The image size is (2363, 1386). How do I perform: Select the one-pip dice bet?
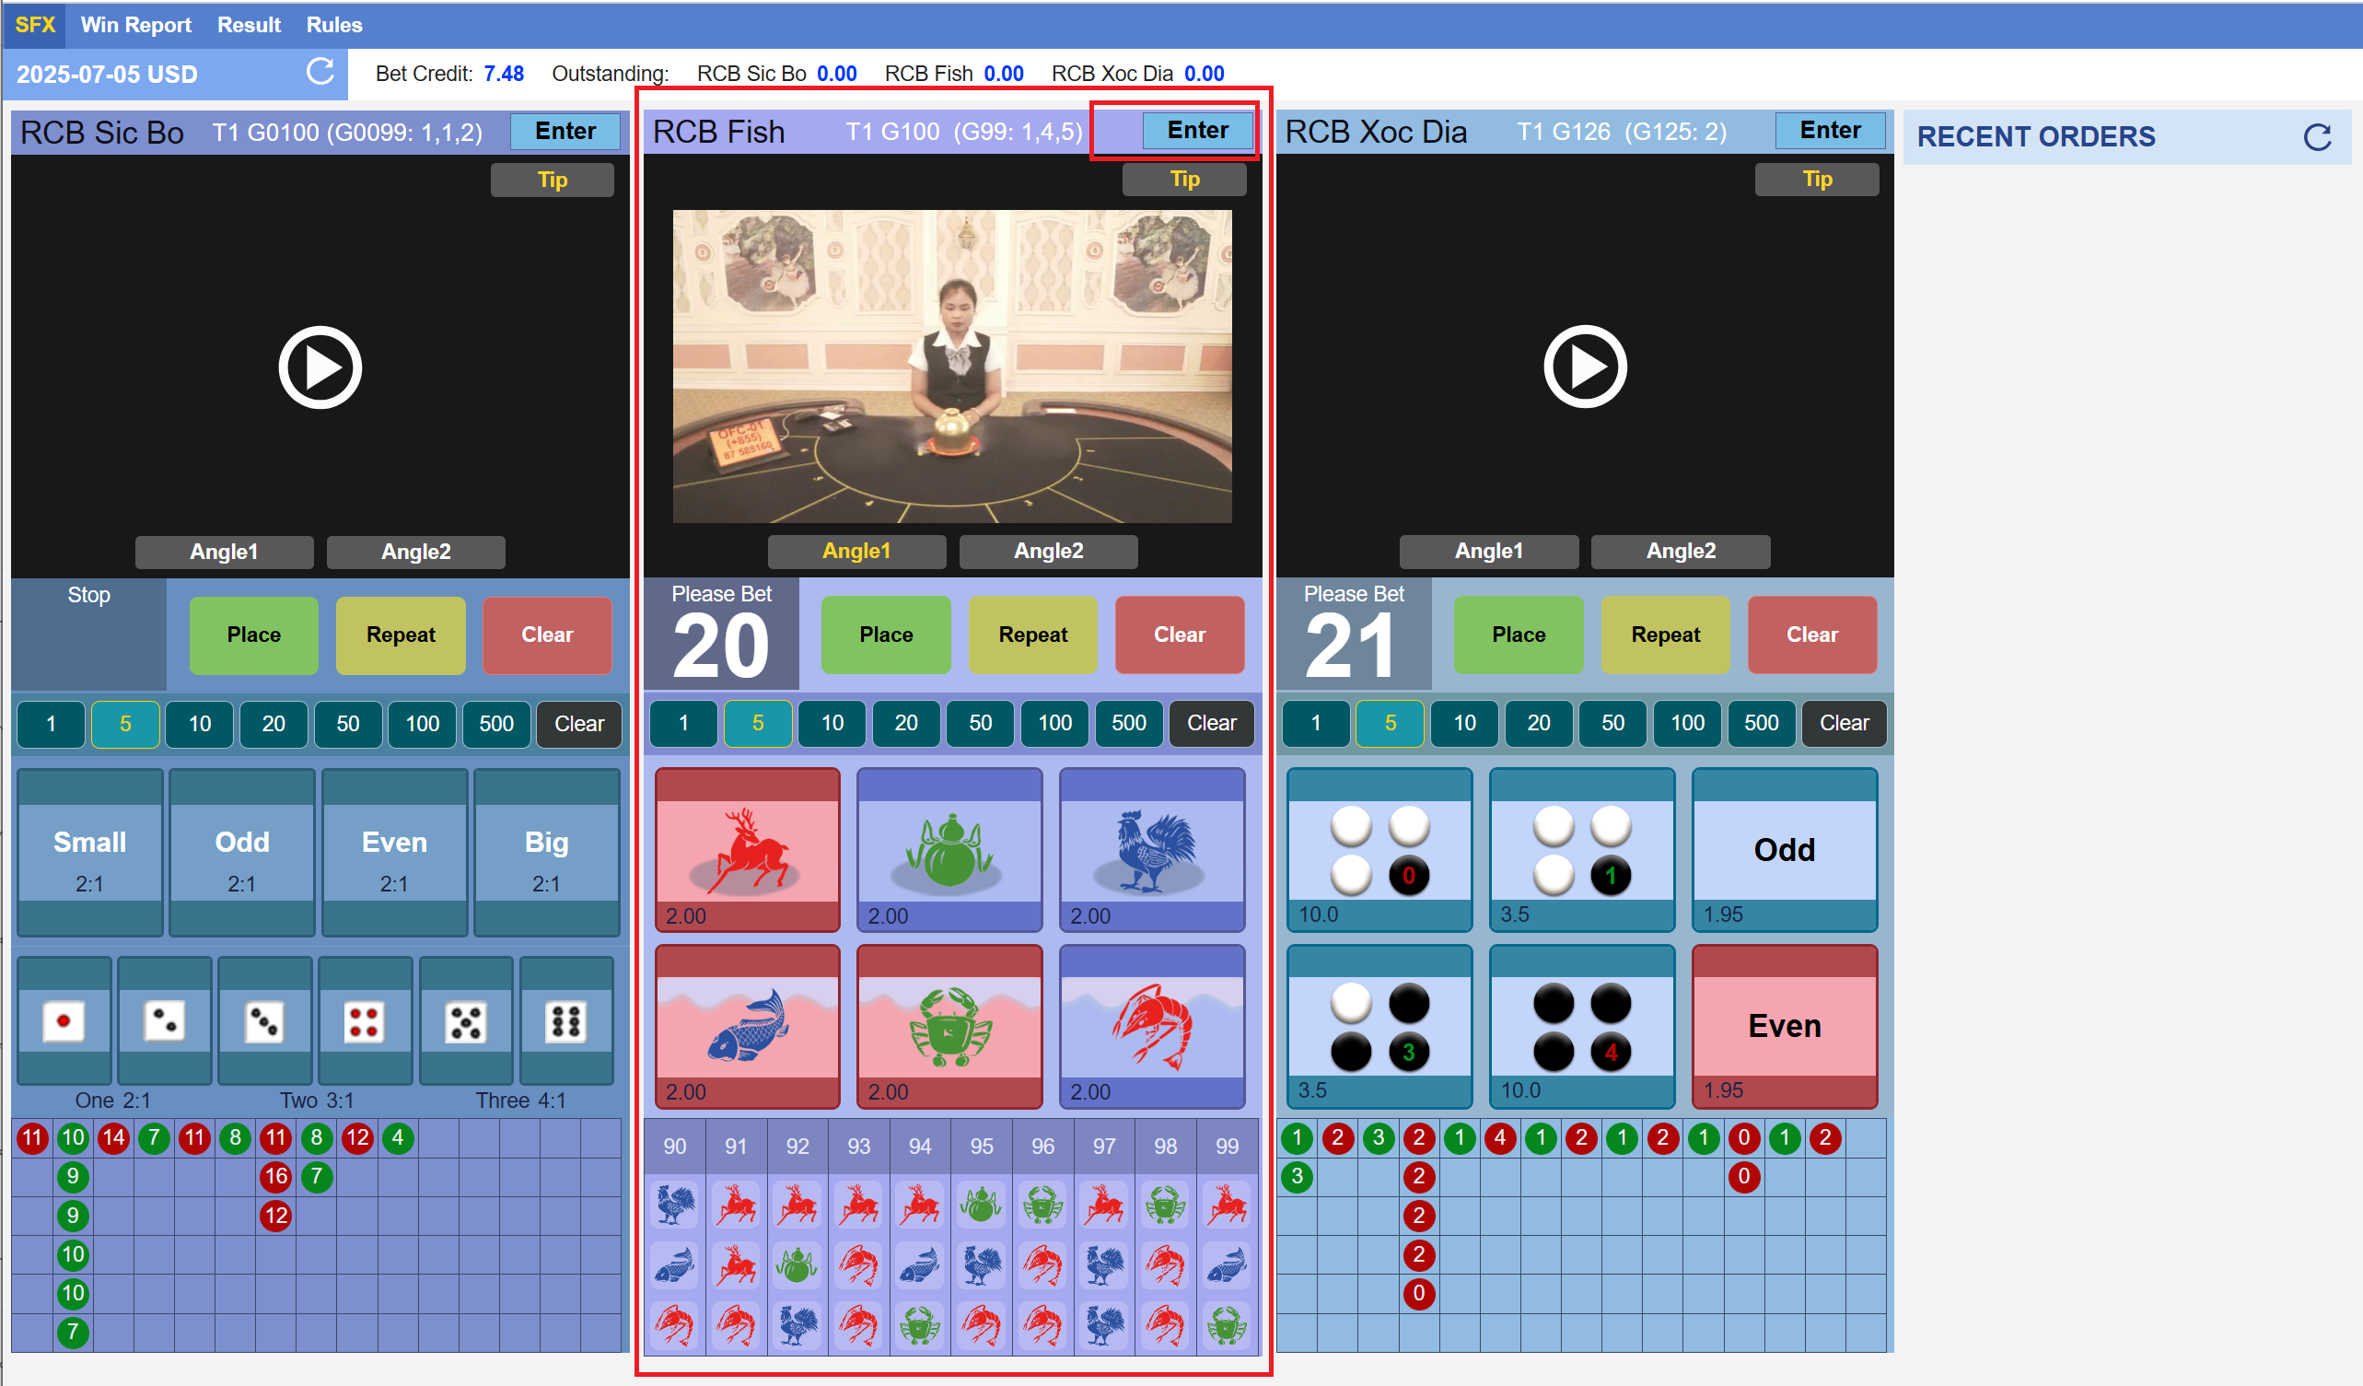coord(64,1020)
